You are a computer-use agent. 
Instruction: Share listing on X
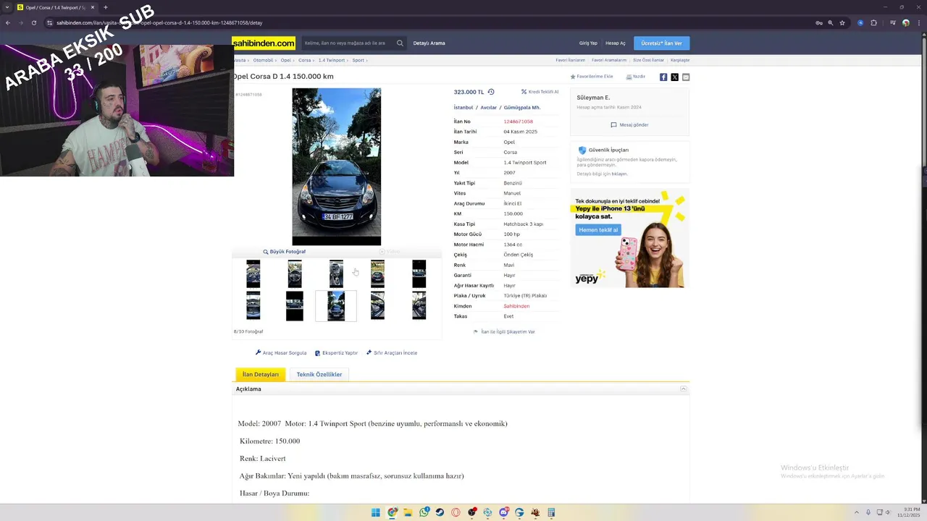point(675,77)
